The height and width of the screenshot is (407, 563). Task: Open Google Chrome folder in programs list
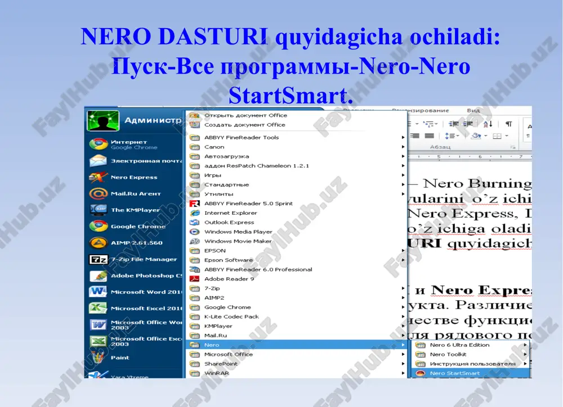click(295, 307)
